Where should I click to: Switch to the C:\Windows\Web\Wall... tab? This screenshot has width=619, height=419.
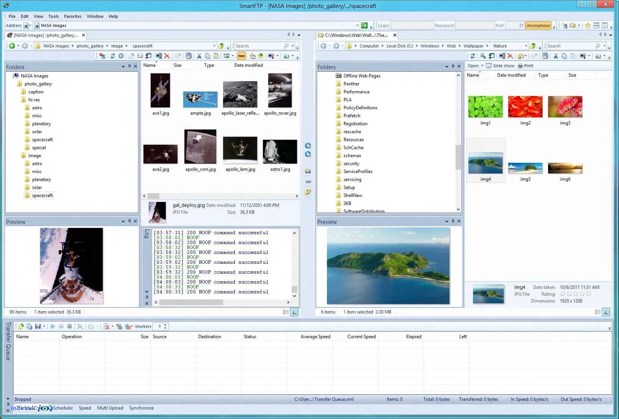coord(357,35)
